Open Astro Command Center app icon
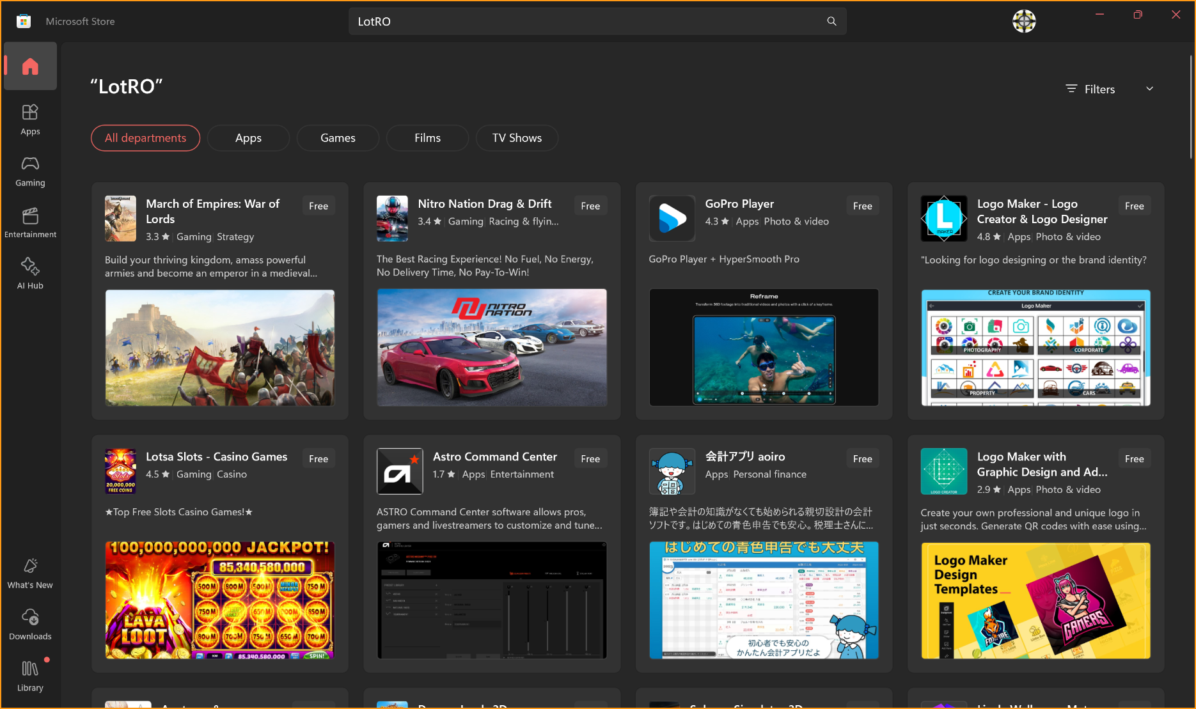The height and width of the screenshot is (709, 1196). click(x=400, y=471)
